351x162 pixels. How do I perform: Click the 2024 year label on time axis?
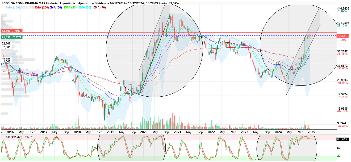point(278,132)
